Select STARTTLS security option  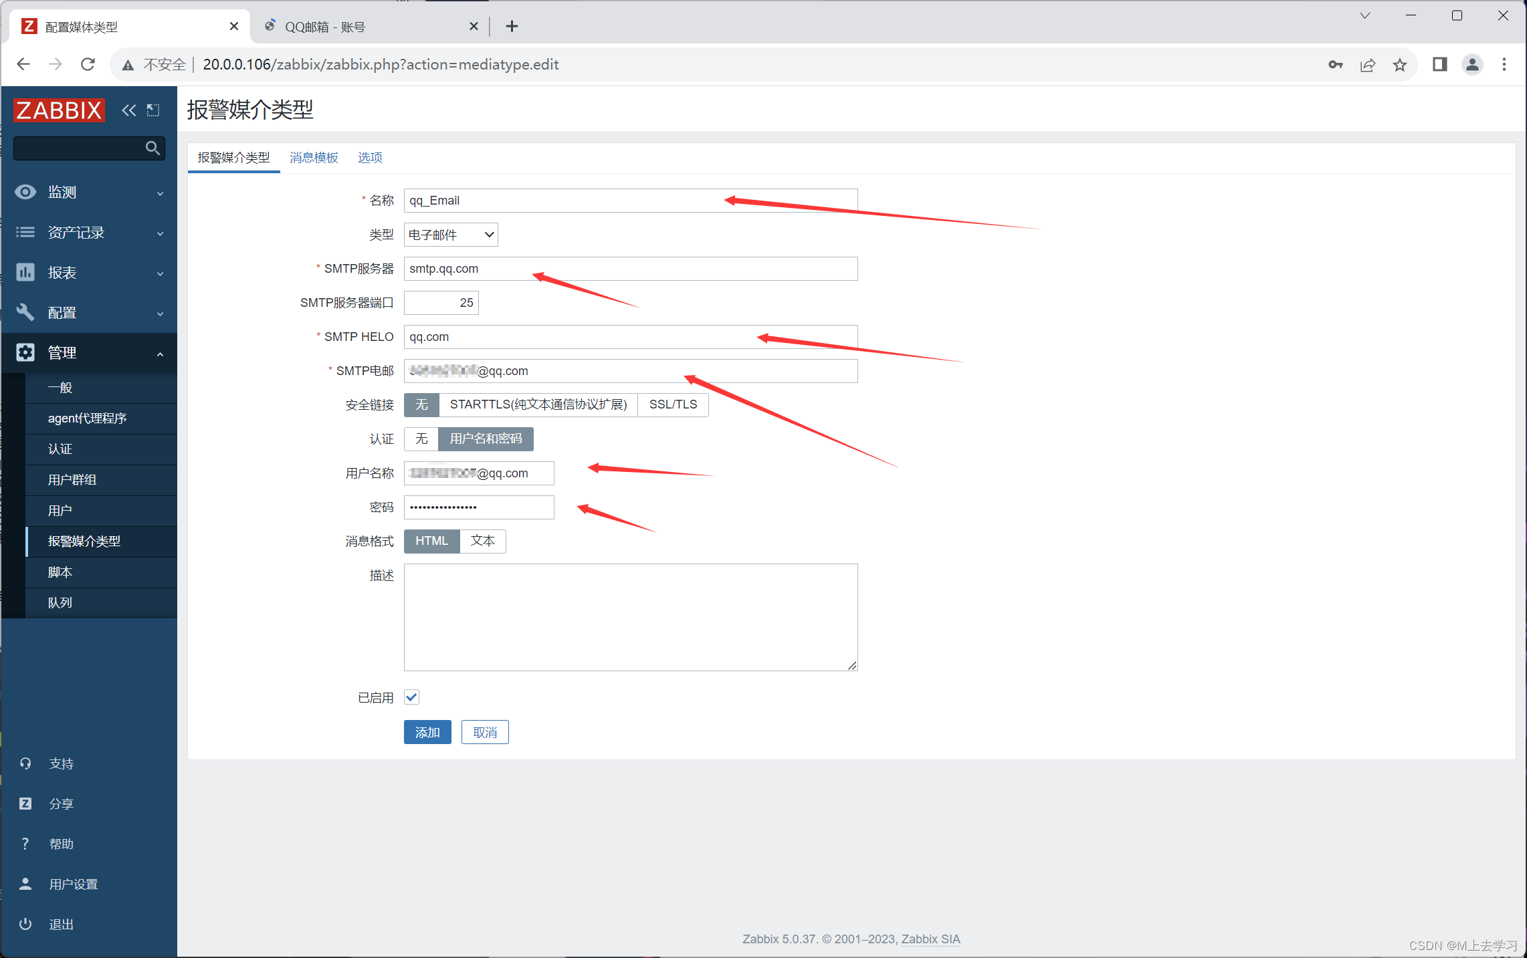pyautogui.click(x=538, y=404)
